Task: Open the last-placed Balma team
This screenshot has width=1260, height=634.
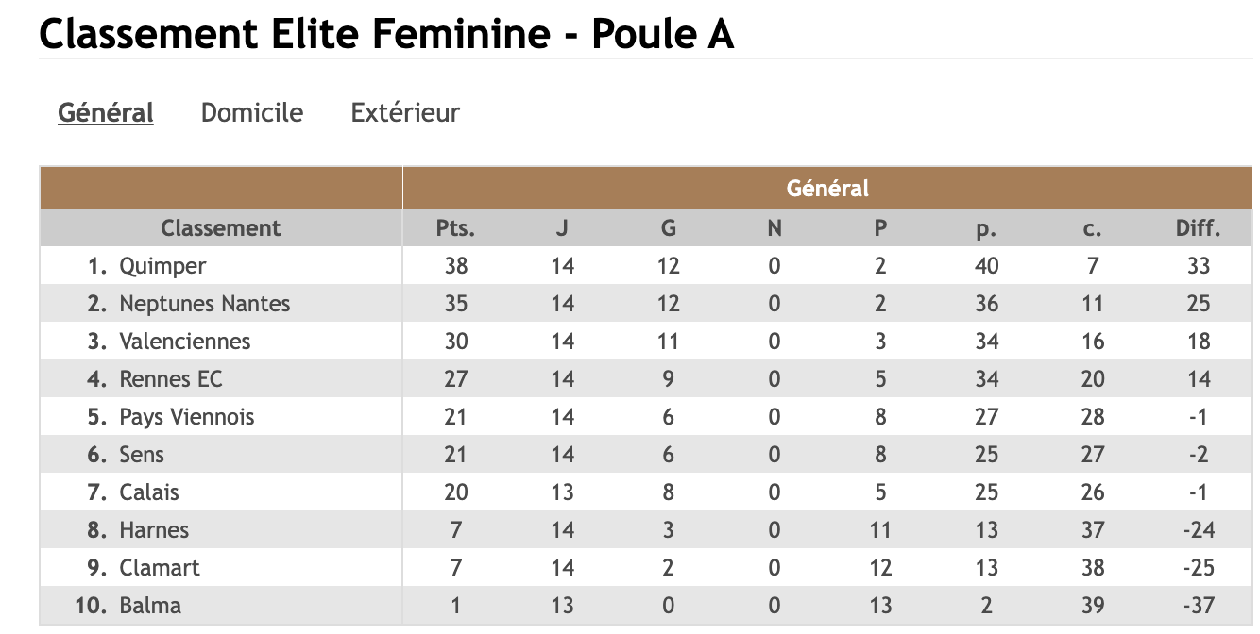Action: point(150,606)
